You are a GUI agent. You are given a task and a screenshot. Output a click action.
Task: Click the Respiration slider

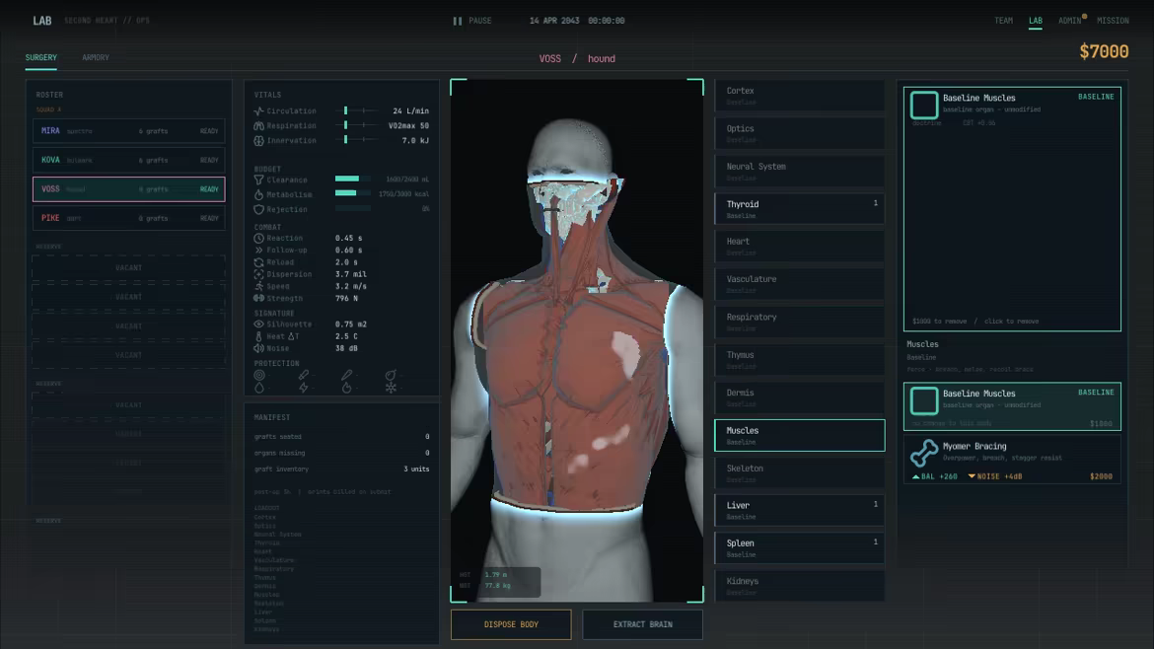tap(358, 126)
